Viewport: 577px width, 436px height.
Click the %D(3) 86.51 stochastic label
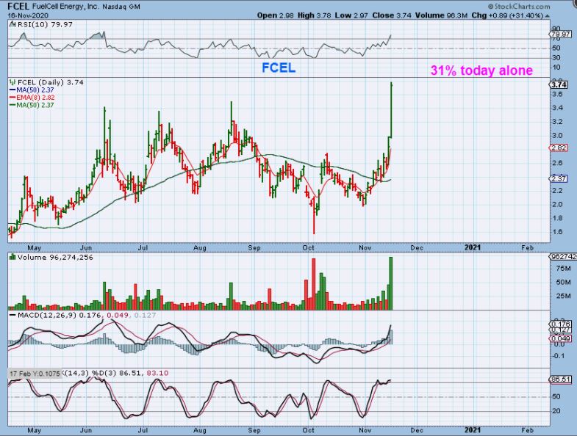[117, 373]
